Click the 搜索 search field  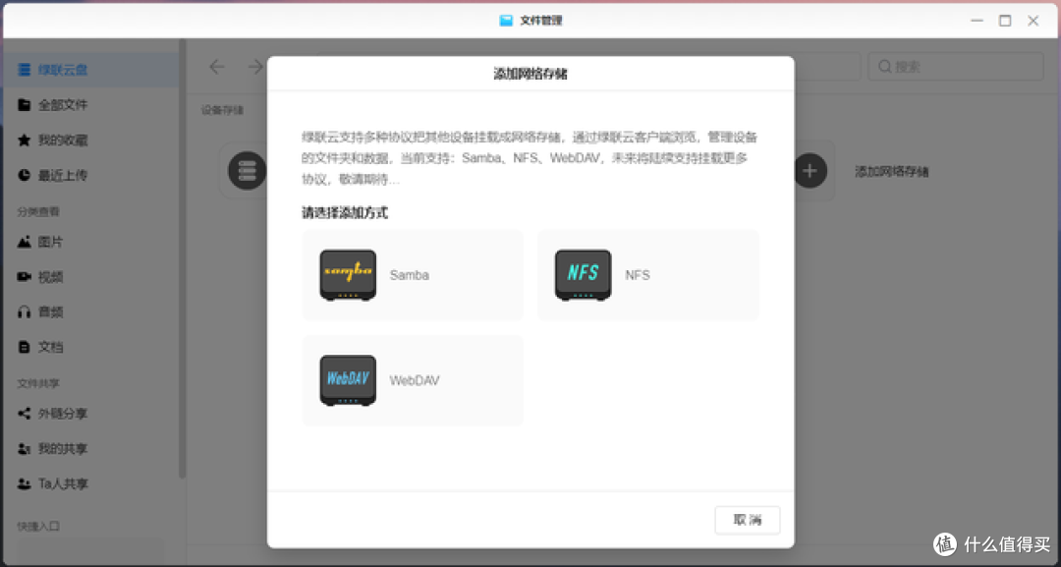[956, 66]
